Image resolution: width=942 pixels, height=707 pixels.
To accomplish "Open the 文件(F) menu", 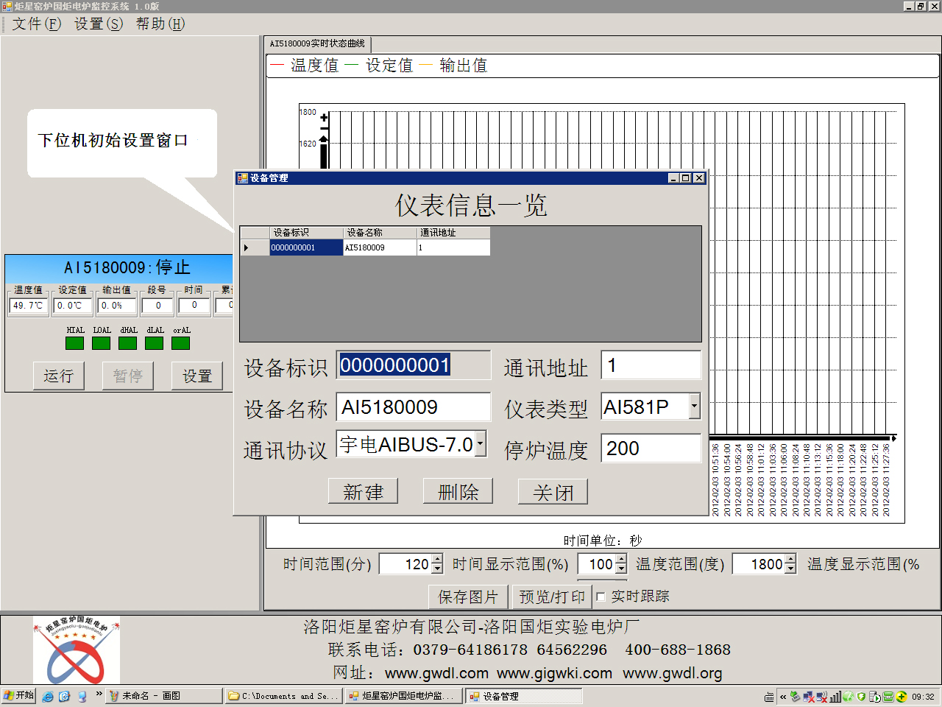I will [36, 24].
